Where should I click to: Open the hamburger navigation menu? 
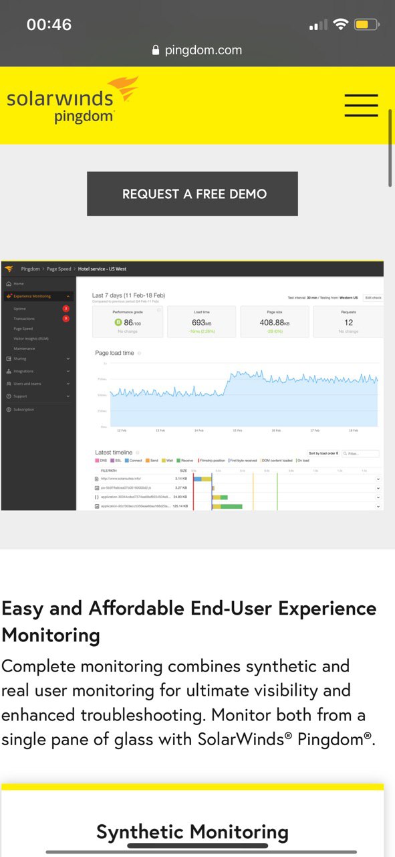click(361, 105)
